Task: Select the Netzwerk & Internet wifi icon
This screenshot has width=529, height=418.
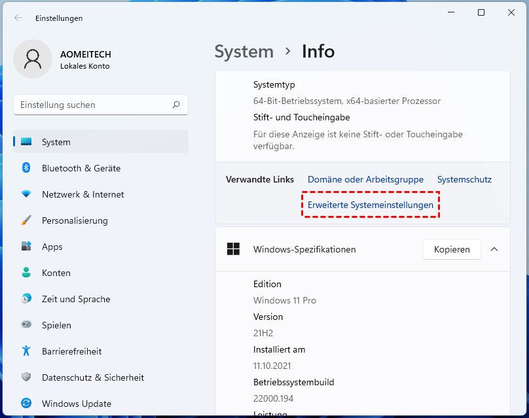Action: [x=26, y=194]
